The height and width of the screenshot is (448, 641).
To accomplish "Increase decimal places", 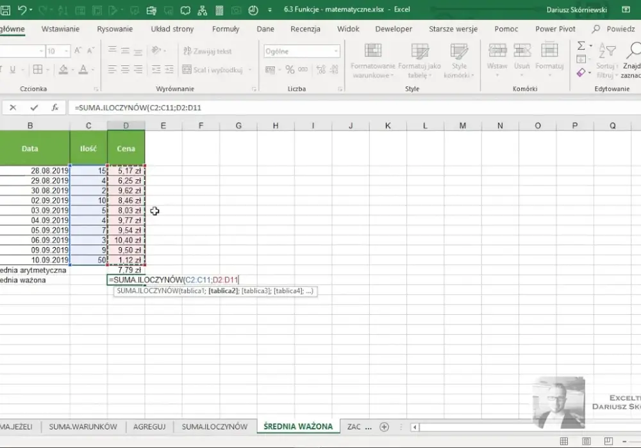I will pyautogui.click(x=321, y=70).
